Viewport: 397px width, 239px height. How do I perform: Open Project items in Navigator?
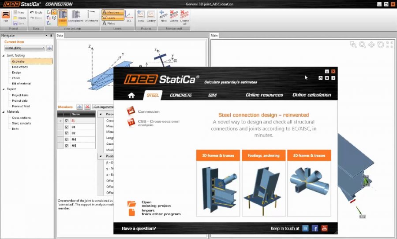(x=20, y=95)
